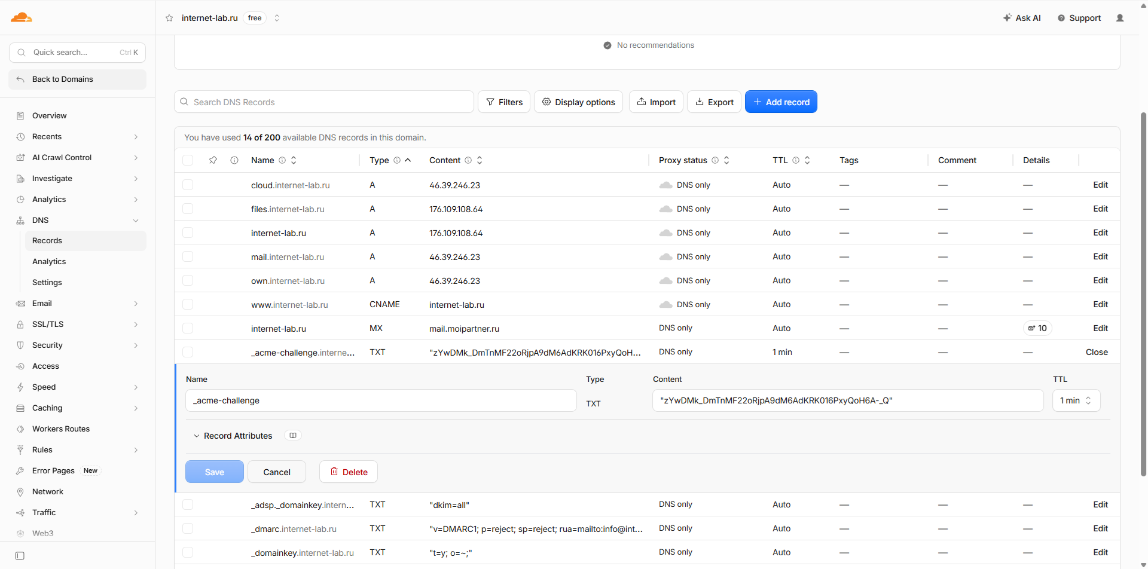Star the internet-lab.ru domain
Image resolution: width=1148 pixels, height=569 pixels.
(169, 18)
